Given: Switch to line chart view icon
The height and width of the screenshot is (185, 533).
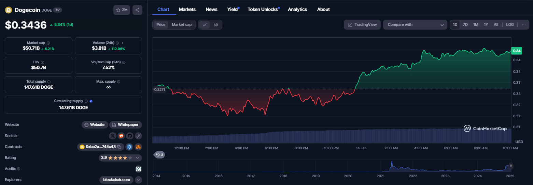Looking at the screenshot, I should pos(205,24).
